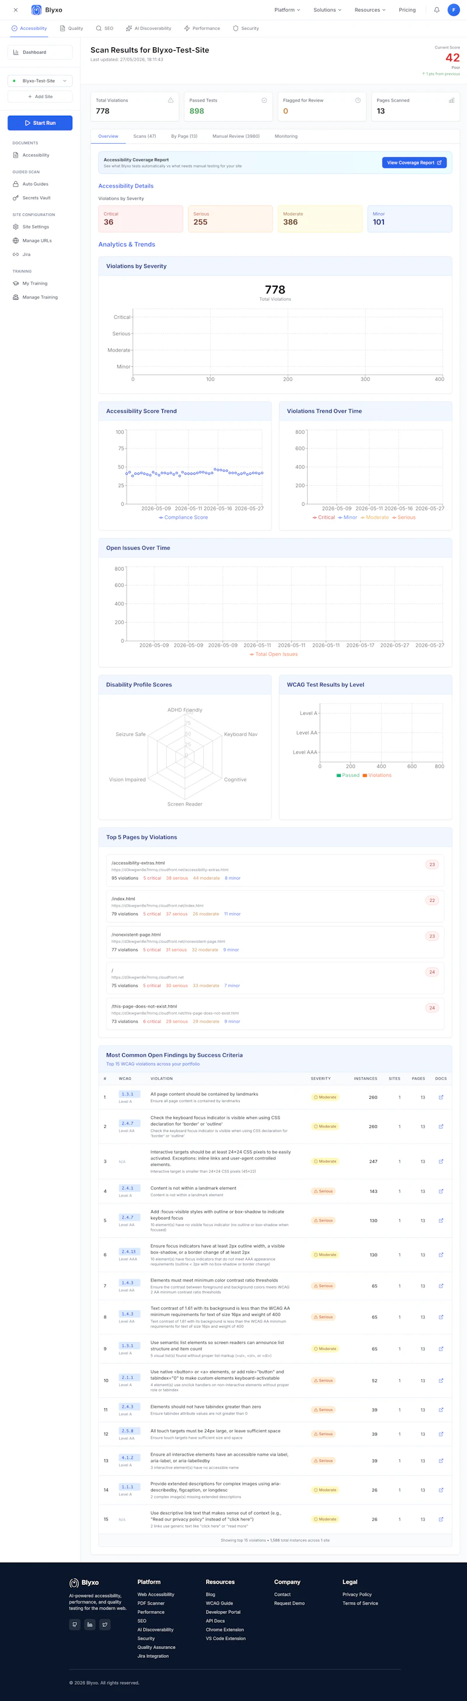The width and height of the screenshot is (467, 1701).
Task: Switch to the Performance tab
Action: (202, 29)
